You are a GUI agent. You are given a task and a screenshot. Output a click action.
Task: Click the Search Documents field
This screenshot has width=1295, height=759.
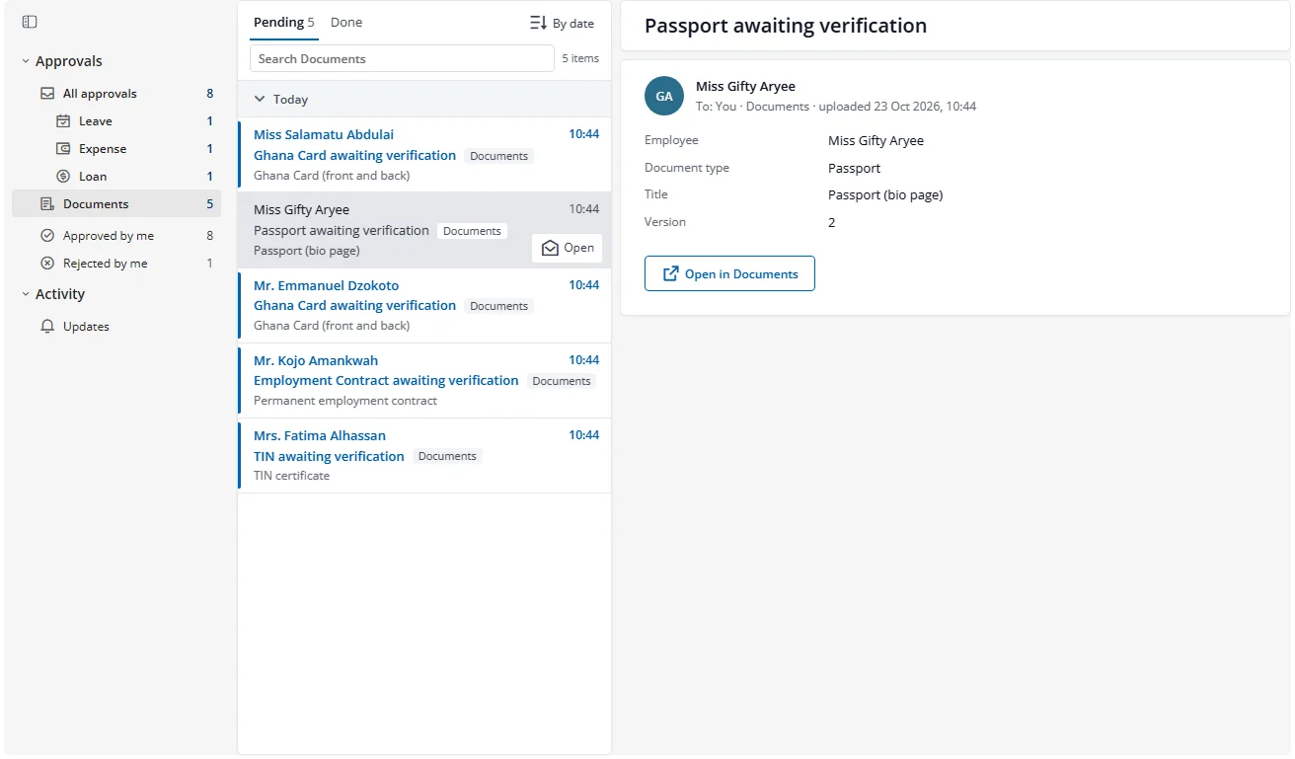coord(402,58)
